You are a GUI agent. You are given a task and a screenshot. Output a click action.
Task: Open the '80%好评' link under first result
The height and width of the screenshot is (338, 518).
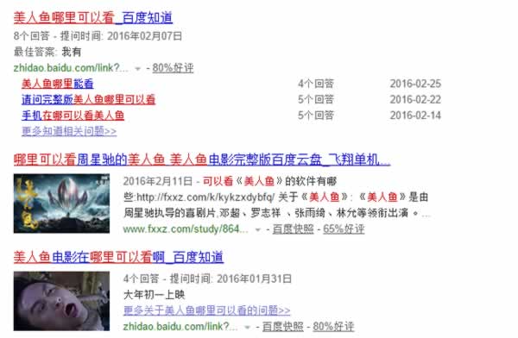(173, 68)
